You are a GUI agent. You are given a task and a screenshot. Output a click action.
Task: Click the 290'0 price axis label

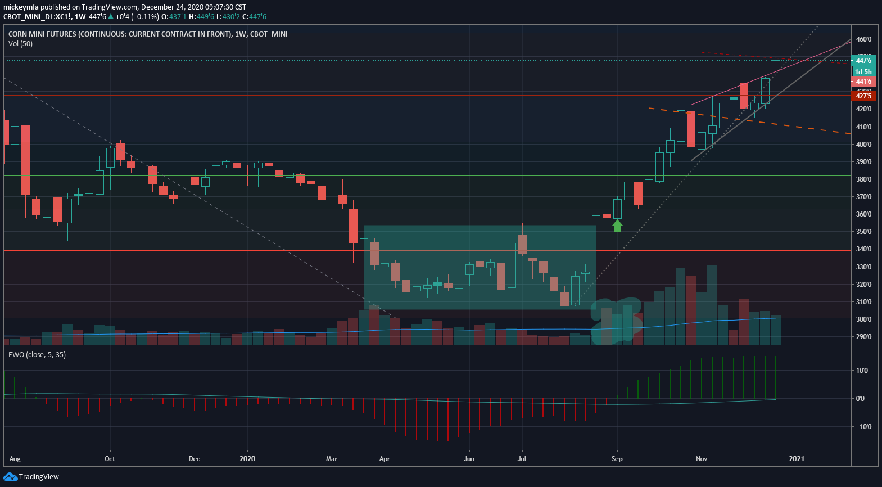(x=863, y=337)
